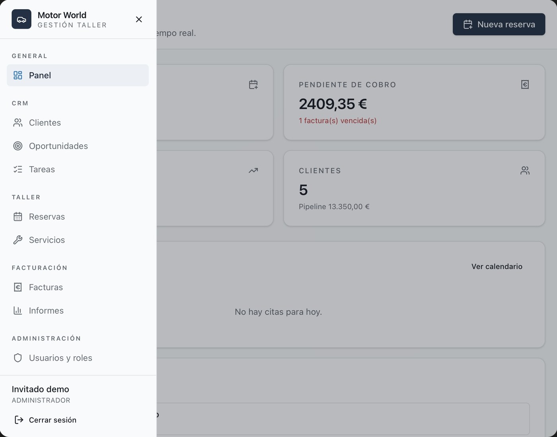Click the people icon on Clientes card
557x437 pixels.
pyautogui.click(x=525, y=171)
